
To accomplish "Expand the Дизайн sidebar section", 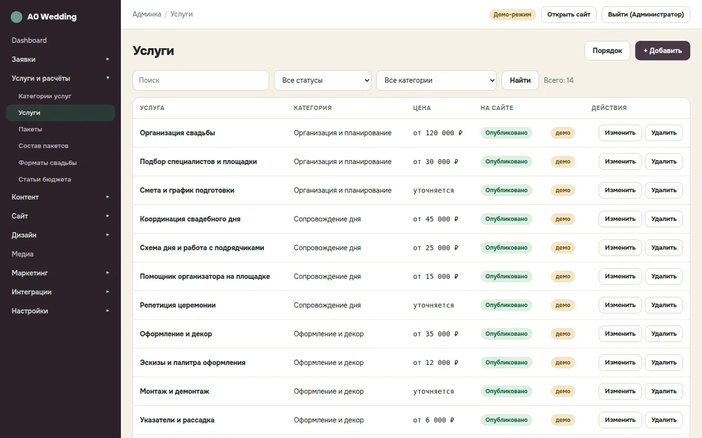I will tap(60, 235).
